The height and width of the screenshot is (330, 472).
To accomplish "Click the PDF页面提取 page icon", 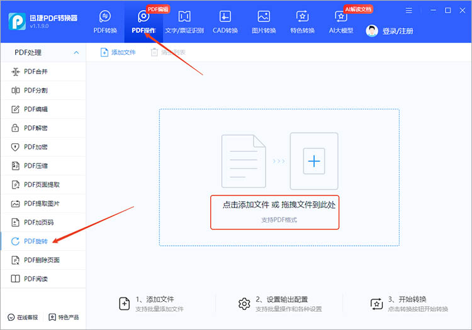I will pyautogui.click(x=15, y=185).
